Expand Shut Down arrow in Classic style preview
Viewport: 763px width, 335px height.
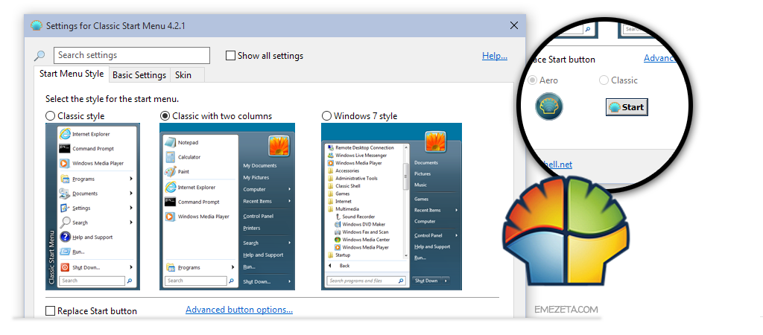tap(131, 267)
